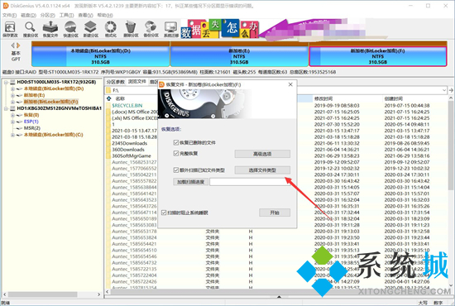This screenshot has width=455, height=306.
Task: Click the Delete Partition (删除分区) trash icon
Action: [x=131, y=29]
